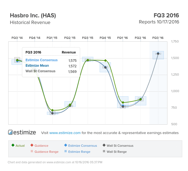Select the FQ3 '14 quarter label
This screenshot has height=171, width=188.
coord(17,38)
